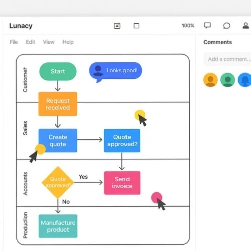
Task: Open the File menu
Action: point(14,42)
